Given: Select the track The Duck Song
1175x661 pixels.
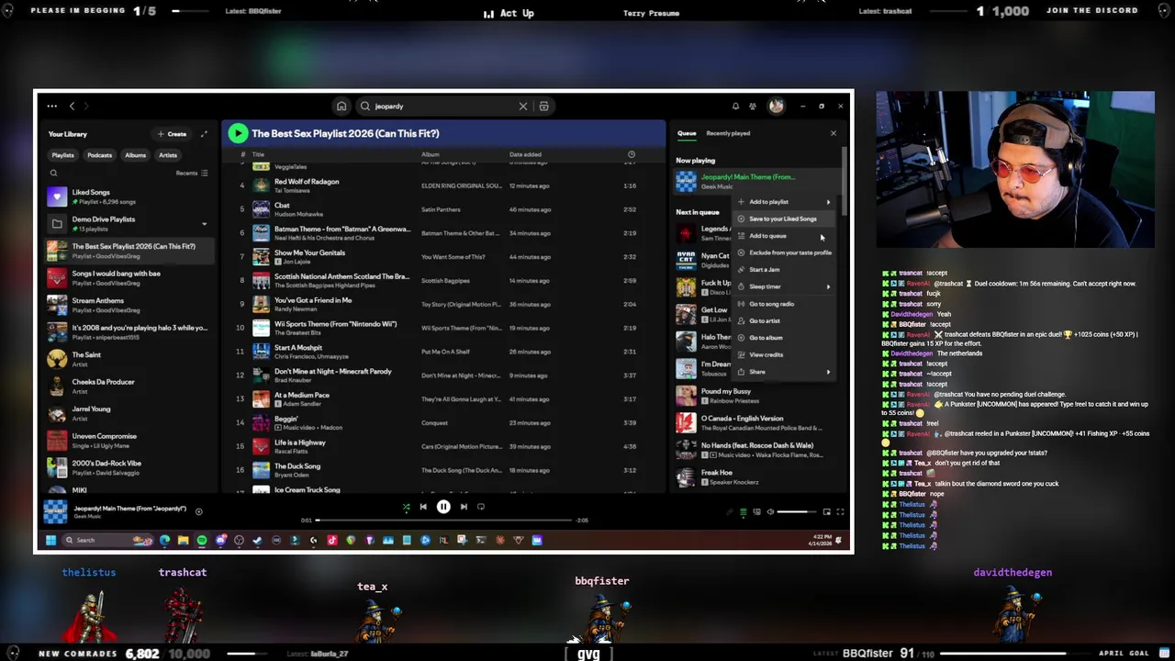Looking at the screenshot, I should tap(444, 470).
